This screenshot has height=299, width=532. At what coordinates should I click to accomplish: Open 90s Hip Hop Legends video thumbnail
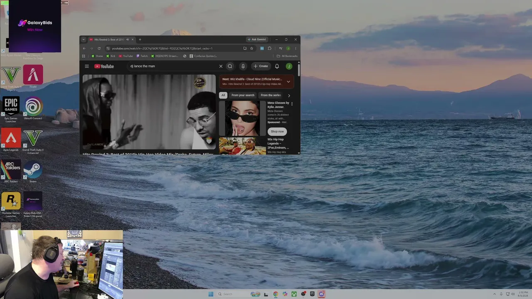point(242,146)
